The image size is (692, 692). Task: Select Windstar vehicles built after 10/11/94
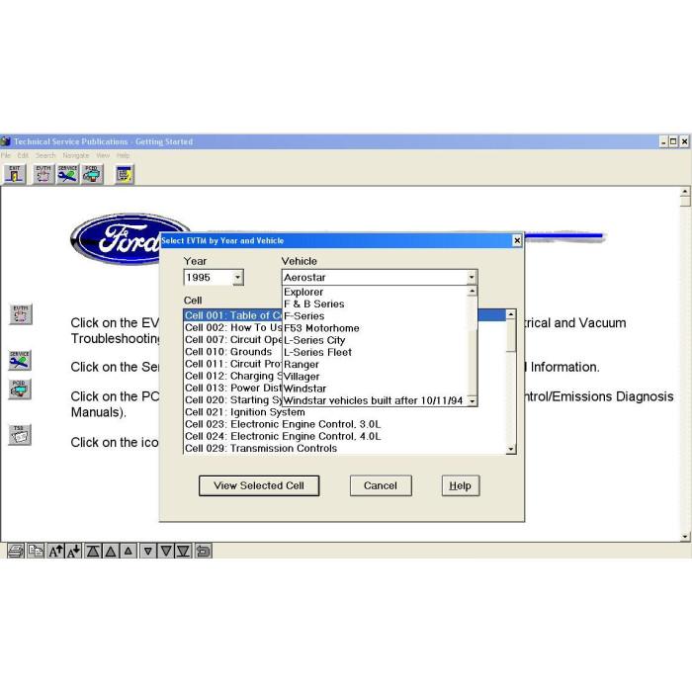coord(375,400)
